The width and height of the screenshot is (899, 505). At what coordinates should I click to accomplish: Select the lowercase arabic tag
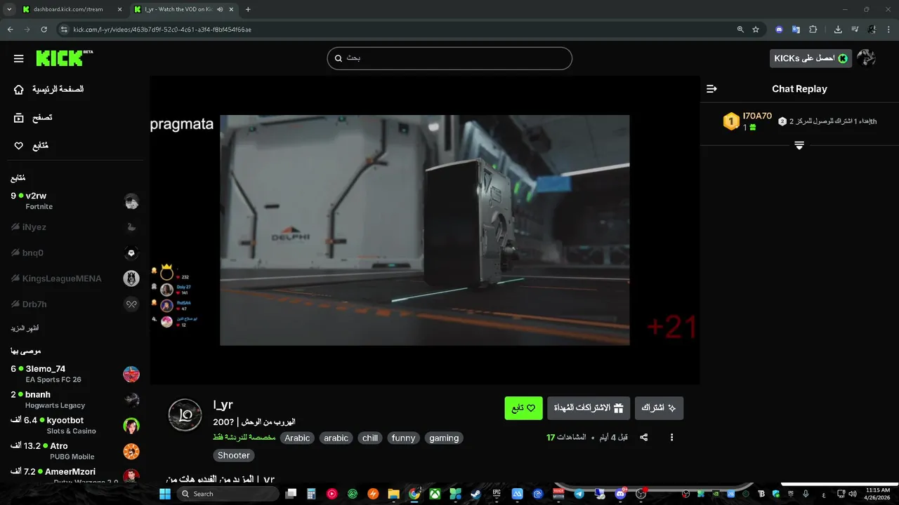(x=336, y=438)
